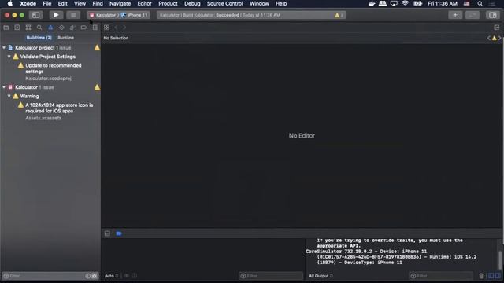Open the Symbol navigator

(28, 28)
